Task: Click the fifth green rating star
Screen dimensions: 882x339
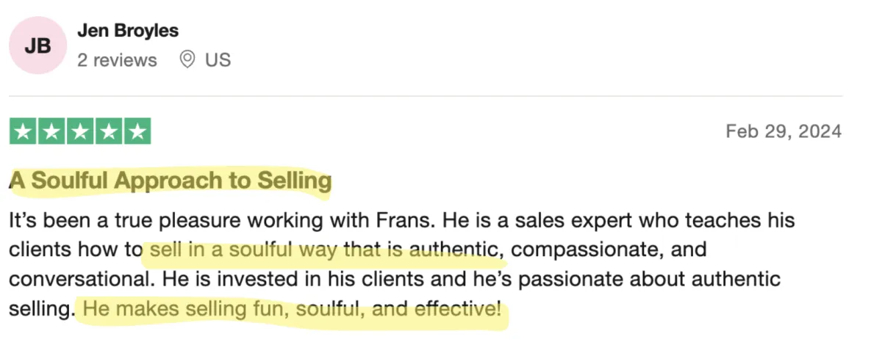Action: click(137, 131)
